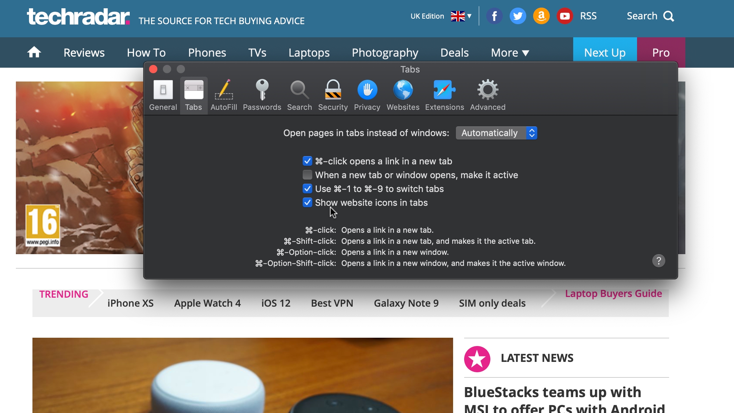Open the How To section

pyautogui.click(x=146, y=52)
